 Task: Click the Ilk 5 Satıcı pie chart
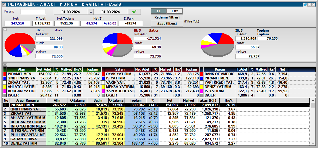[x=118, y=45]
